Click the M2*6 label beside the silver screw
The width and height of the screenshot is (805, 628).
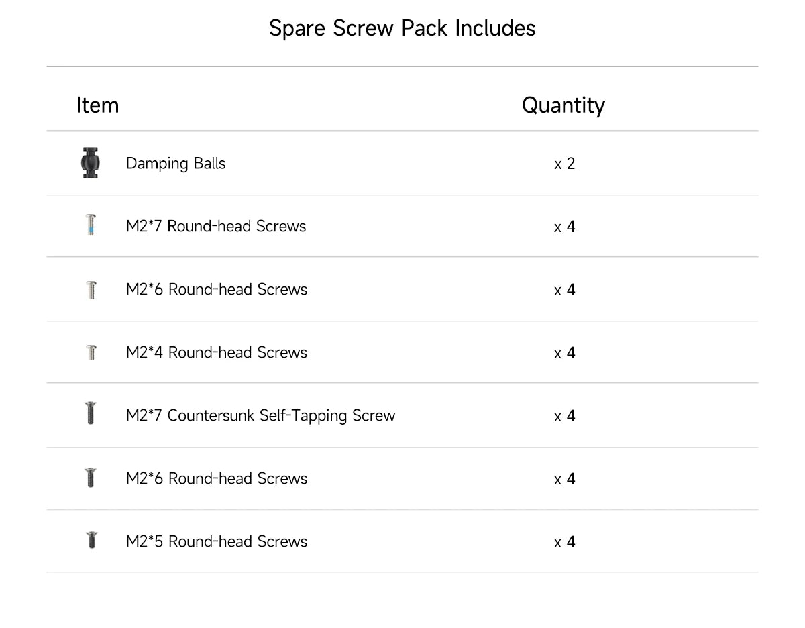pyautogui.click(x=217, y=290)
